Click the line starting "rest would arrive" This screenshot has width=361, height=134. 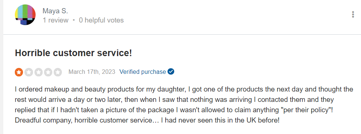click(174, 100)
